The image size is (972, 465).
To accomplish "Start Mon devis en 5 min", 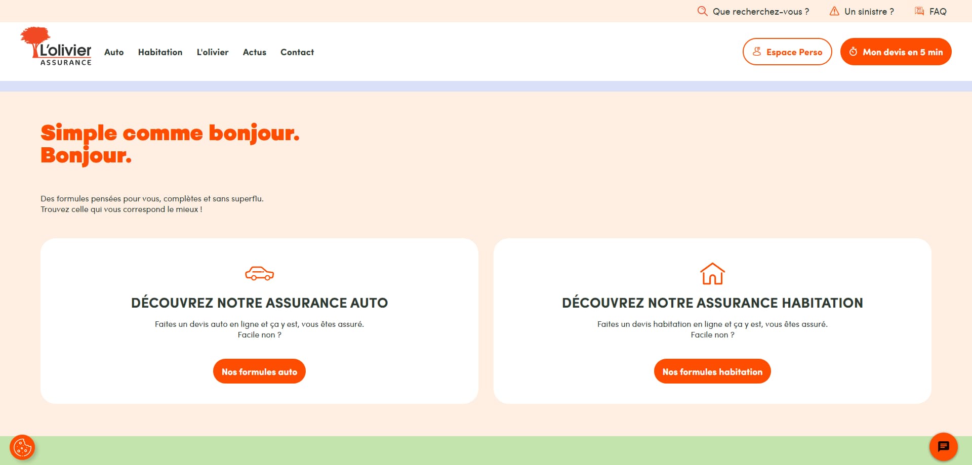I will pos(896,52).
